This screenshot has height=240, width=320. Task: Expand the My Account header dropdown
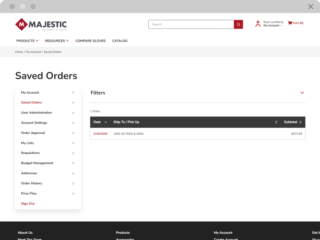click(x=271, y=25)
